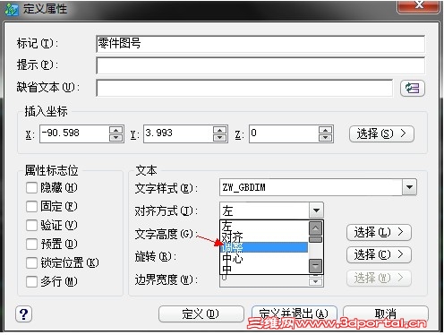Image resolution: width=444 pixels, height=335 pixels.
Task: Click the list scrollbar up arrow
Action: tap(315, 228)
